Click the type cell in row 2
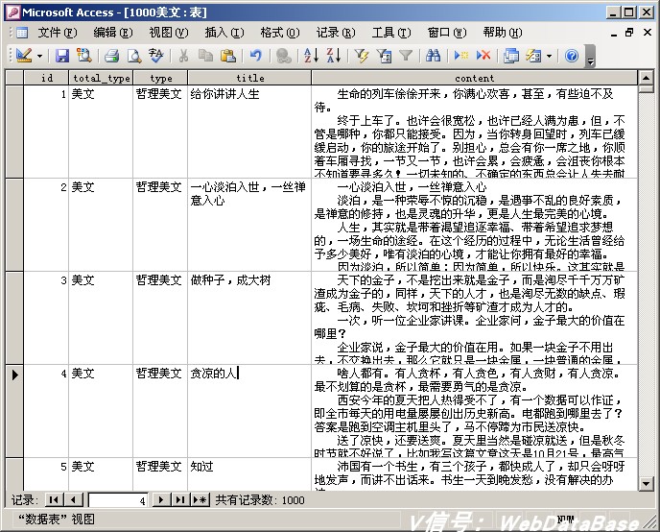 [160, 225]
